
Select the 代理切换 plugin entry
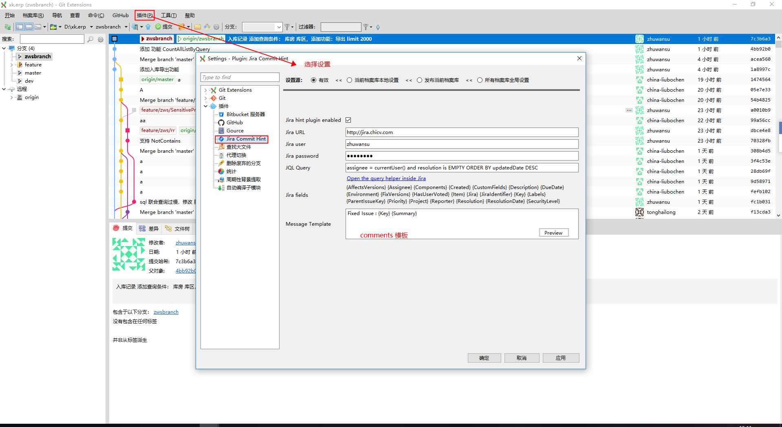[x=232, y=155]
